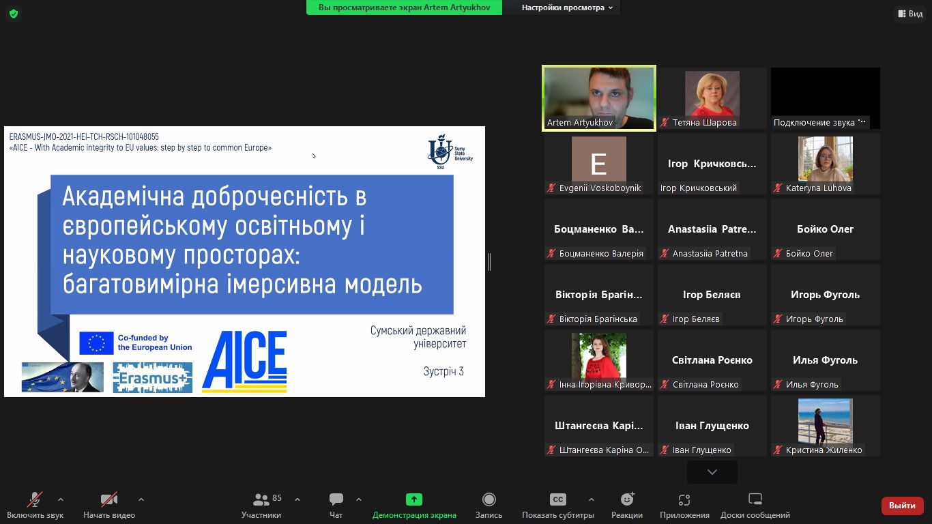Click the large name Іван Глущенко
Image resolution: width=932 pixels, height=524 pixels.
(712, 426)
